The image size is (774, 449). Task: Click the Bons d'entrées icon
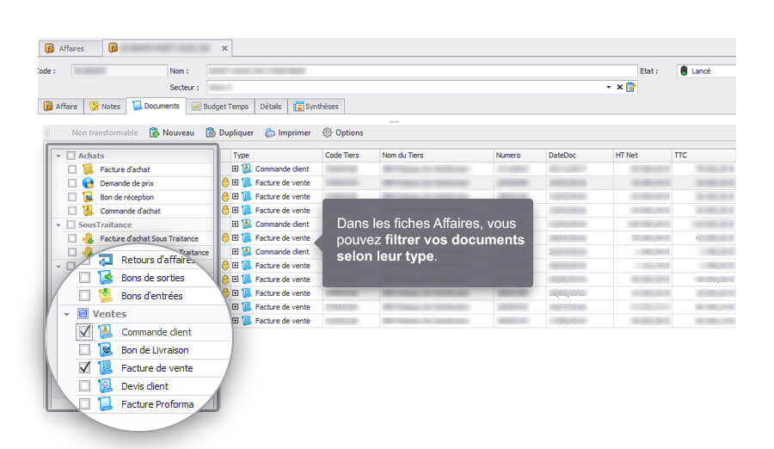(x=105, y=295)
